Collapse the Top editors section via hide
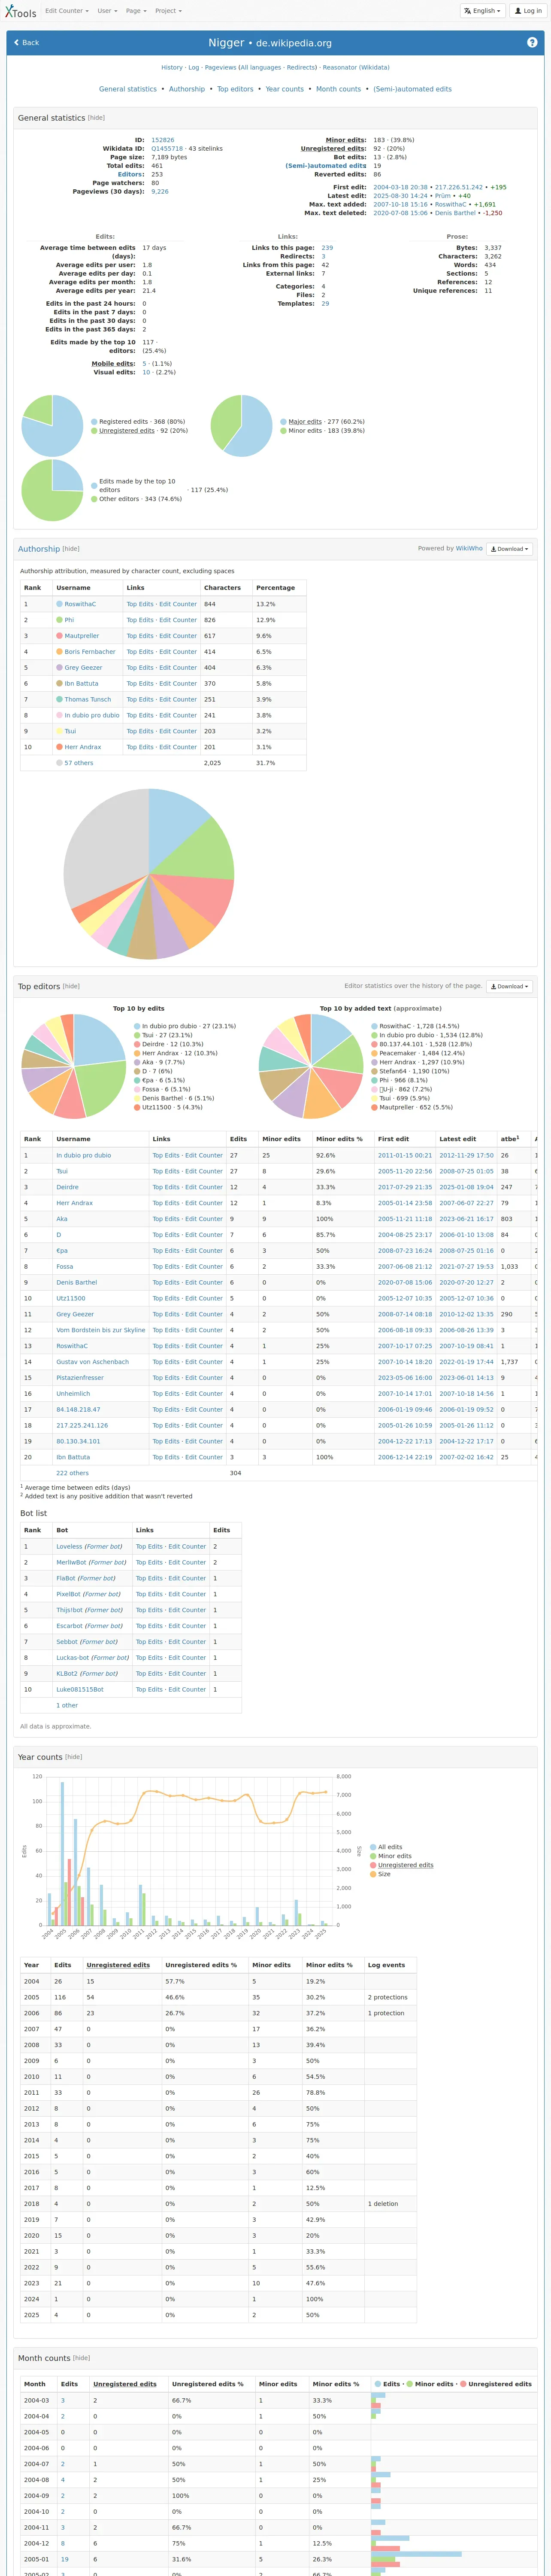This screenshot has width=551, height=2576. point(71,986)
